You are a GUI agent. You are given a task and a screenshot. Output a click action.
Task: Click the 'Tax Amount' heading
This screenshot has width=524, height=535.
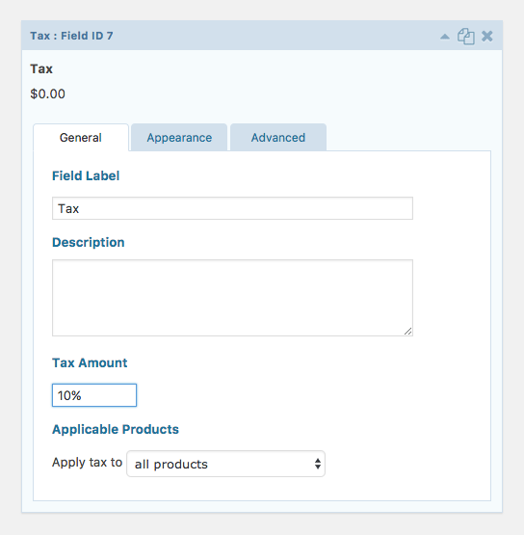point(90,362)
